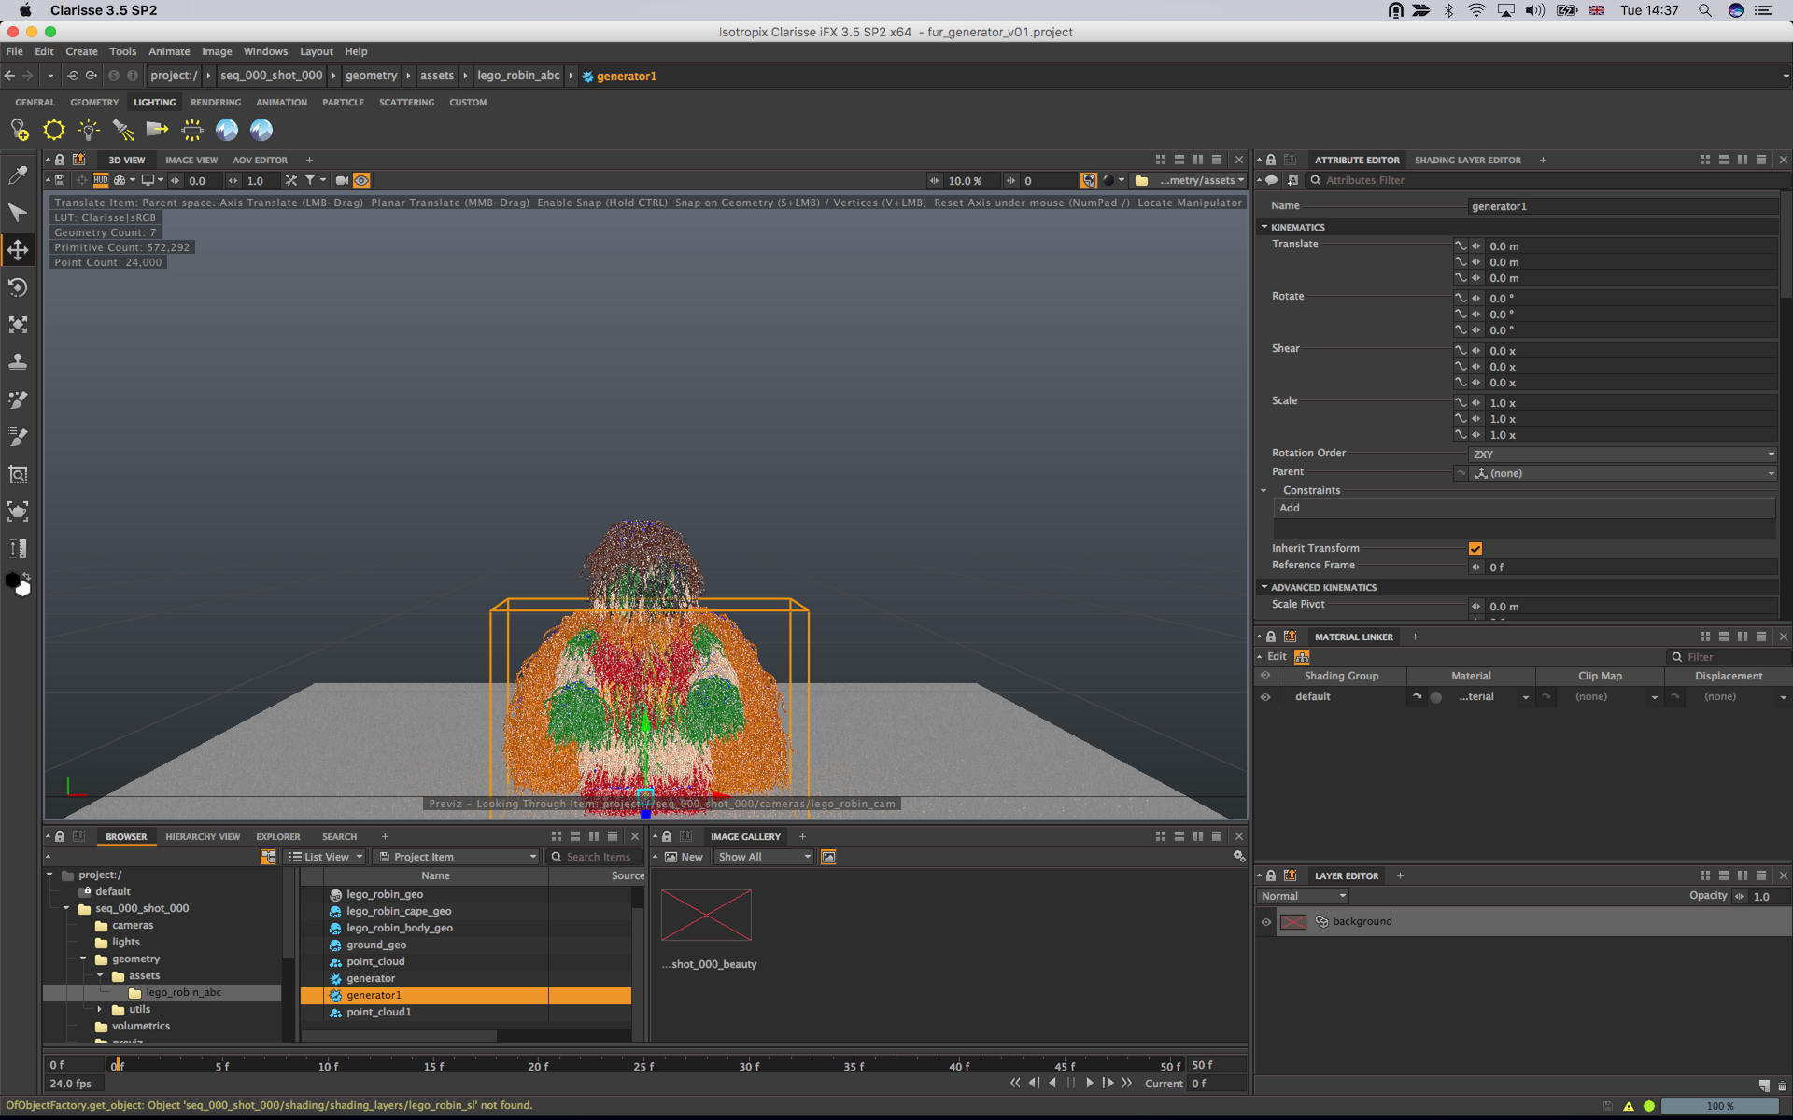This screenshot has width=1793, height=1120.
Task: Hide the background layer with eye icon
Action: (1266, 921)
